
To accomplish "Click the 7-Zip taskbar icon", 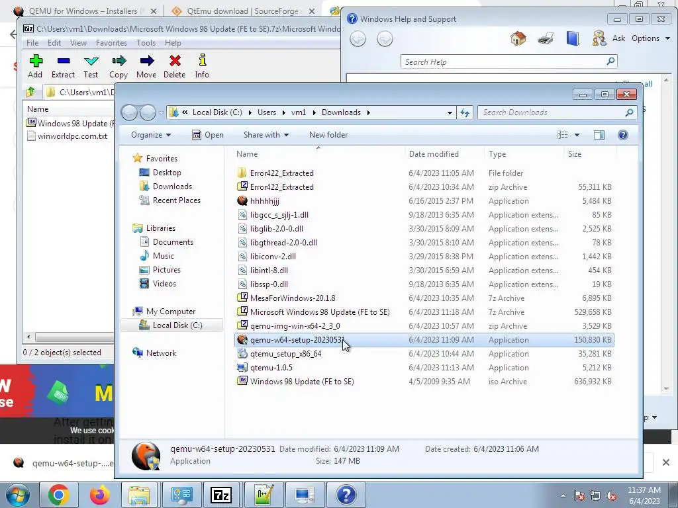I will pyautogui.click(x=221, y=495).
